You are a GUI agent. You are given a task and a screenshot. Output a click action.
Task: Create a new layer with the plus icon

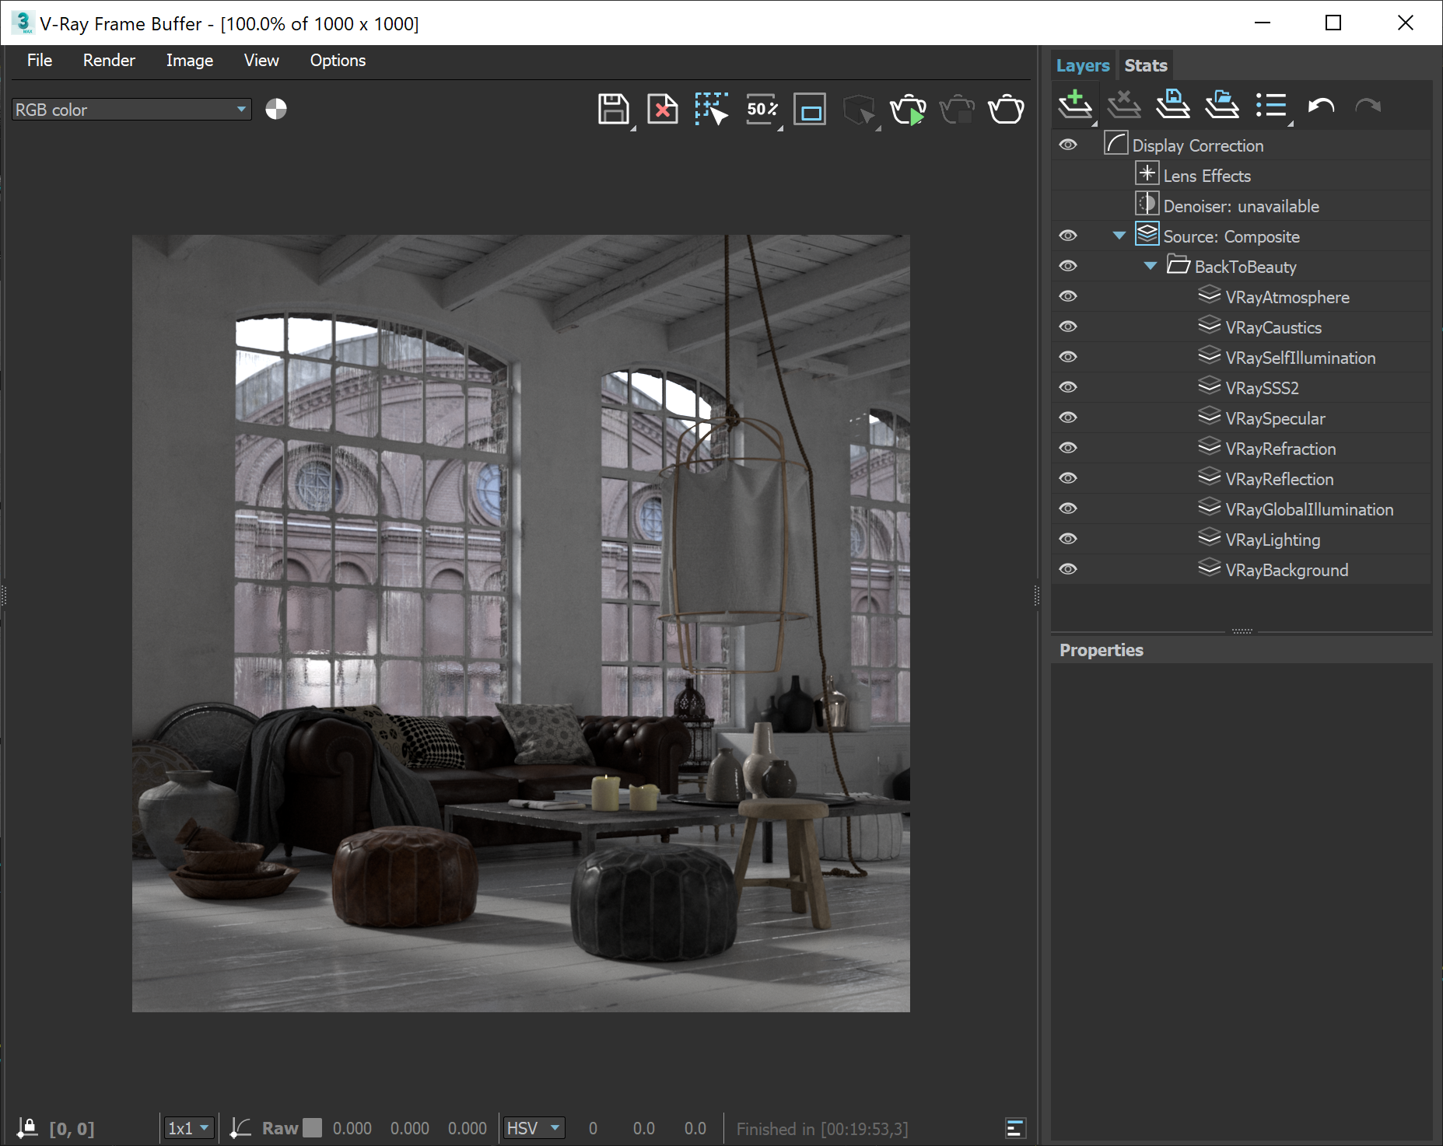click(1075, 104)
